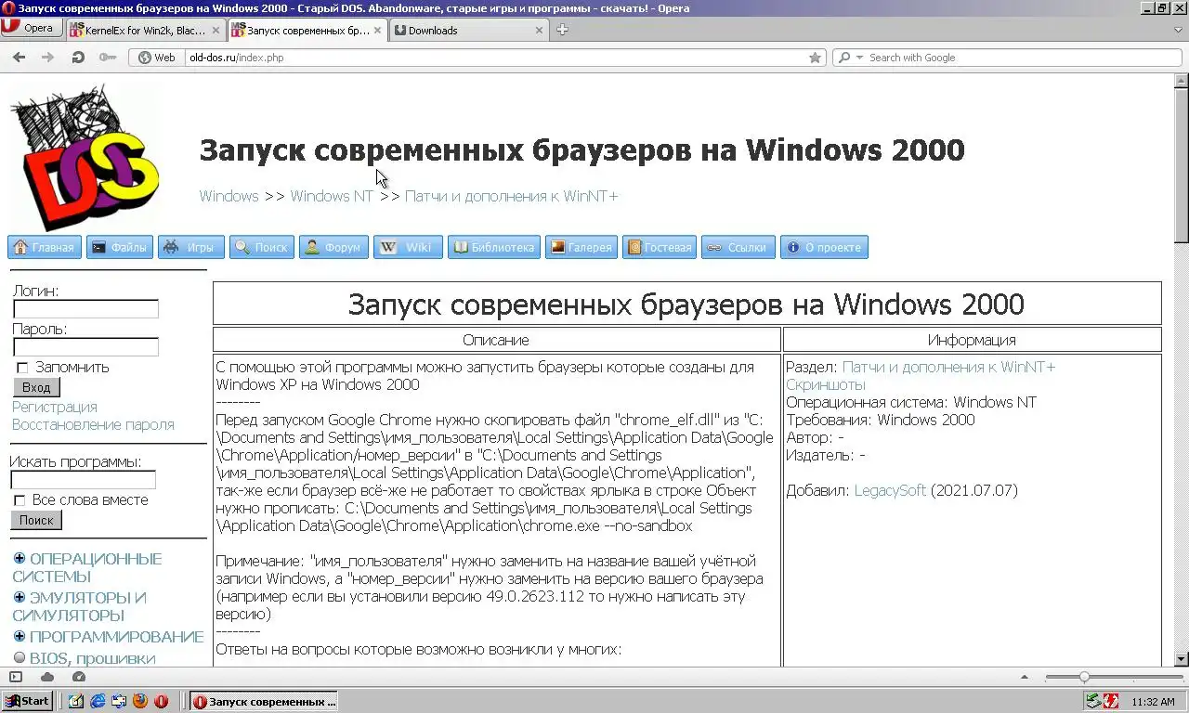1189x713 pixels.
Task: Click Show Desktop quick launch icon
Action: (76, 702)
